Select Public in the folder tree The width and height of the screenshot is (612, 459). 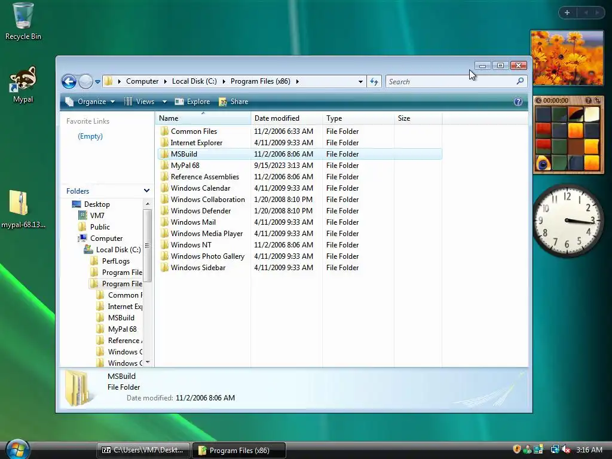click(x=100, y=227)
